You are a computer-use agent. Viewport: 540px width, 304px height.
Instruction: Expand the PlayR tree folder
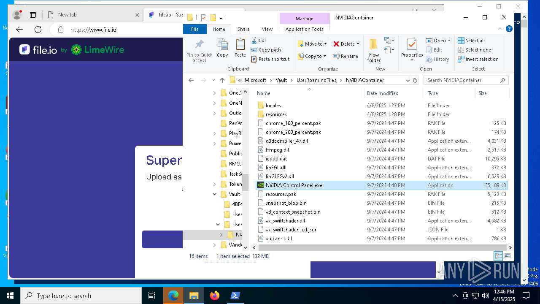(214, 133)
